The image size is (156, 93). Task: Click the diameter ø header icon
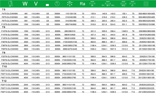pyautogui.click(x=132, y=4)
